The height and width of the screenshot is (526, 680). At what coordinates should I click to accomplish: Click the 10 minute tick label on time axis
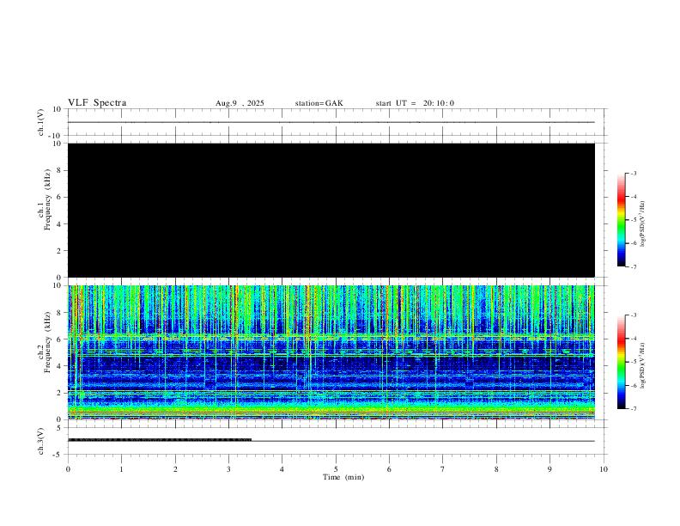tap(604, 468)
